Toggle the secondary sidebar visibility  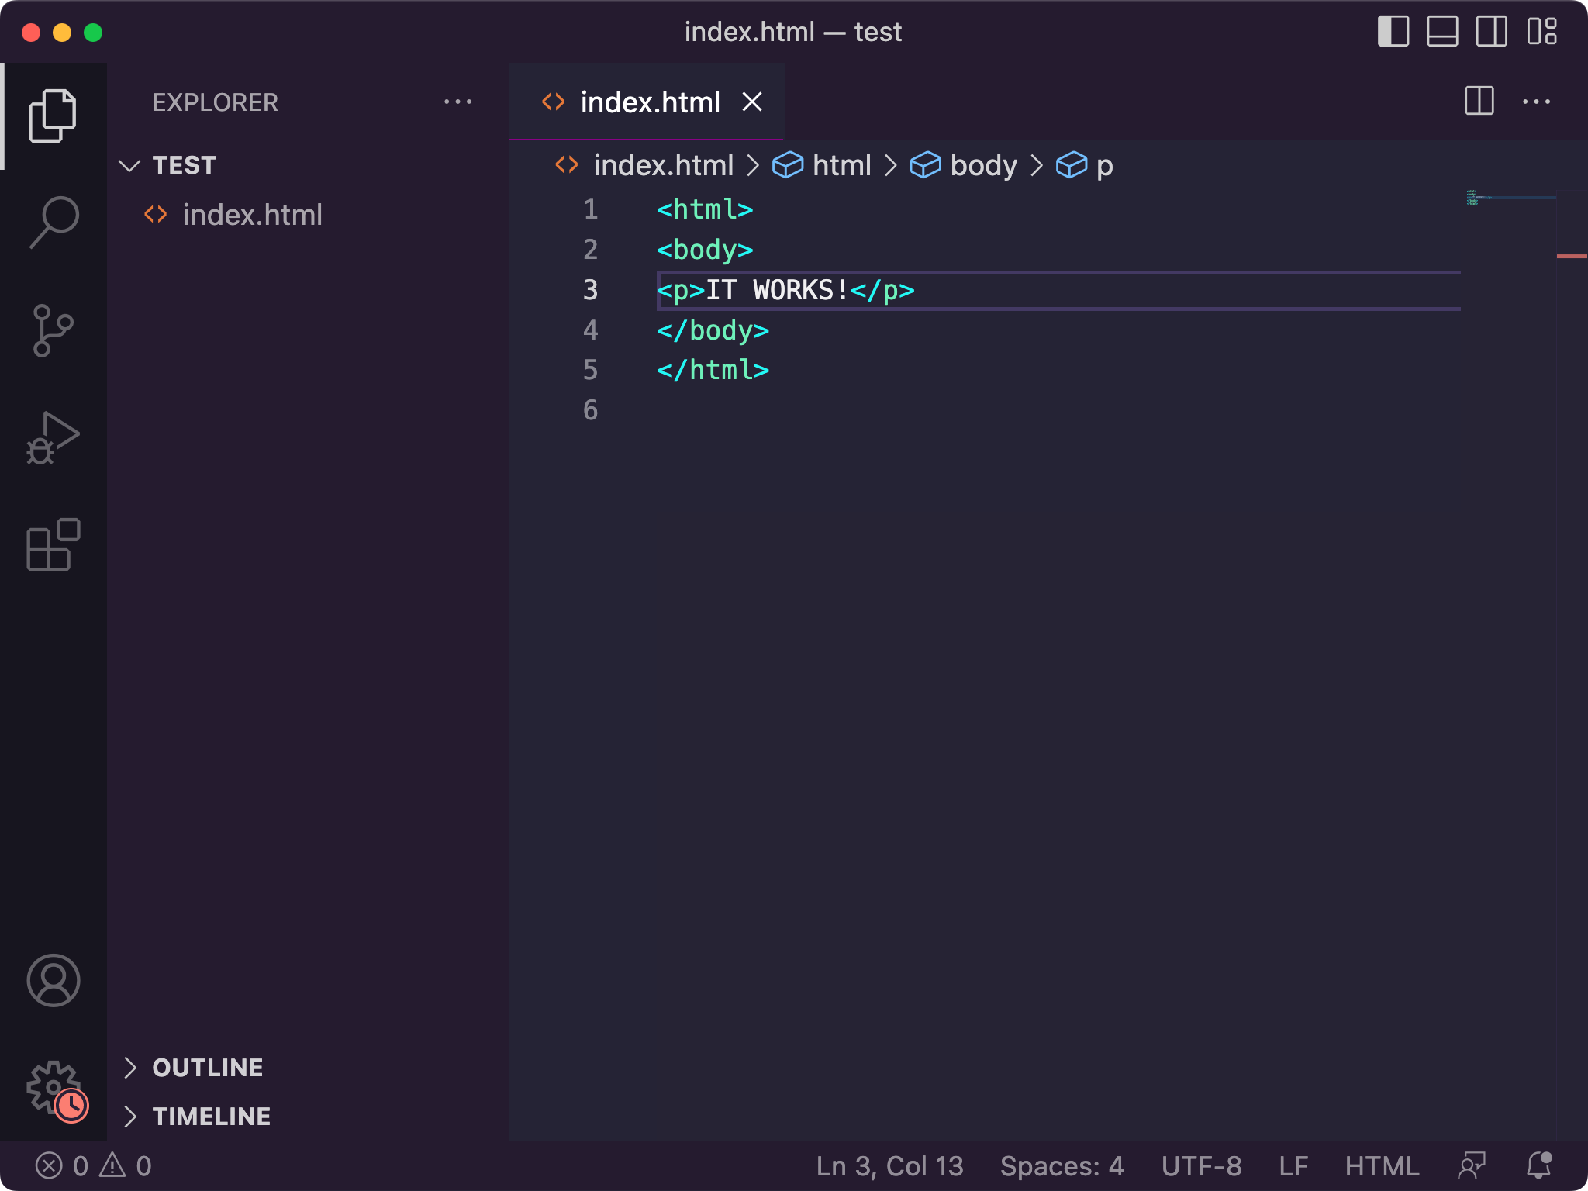[x=1490, y=31]
